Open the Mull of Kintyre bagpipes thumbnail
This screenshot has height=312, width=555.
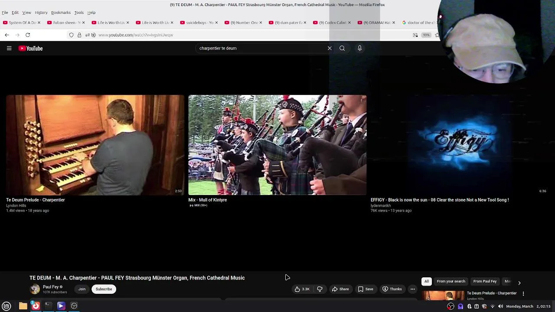[277, 145]
